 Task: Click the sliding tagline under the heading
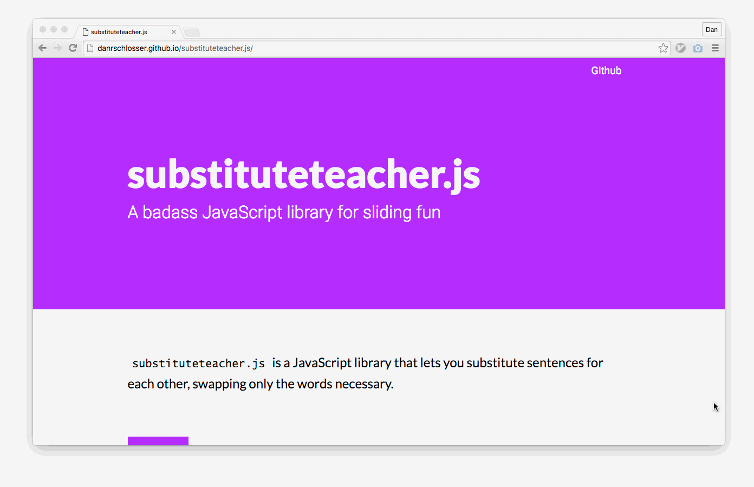[x=284, y=212]
